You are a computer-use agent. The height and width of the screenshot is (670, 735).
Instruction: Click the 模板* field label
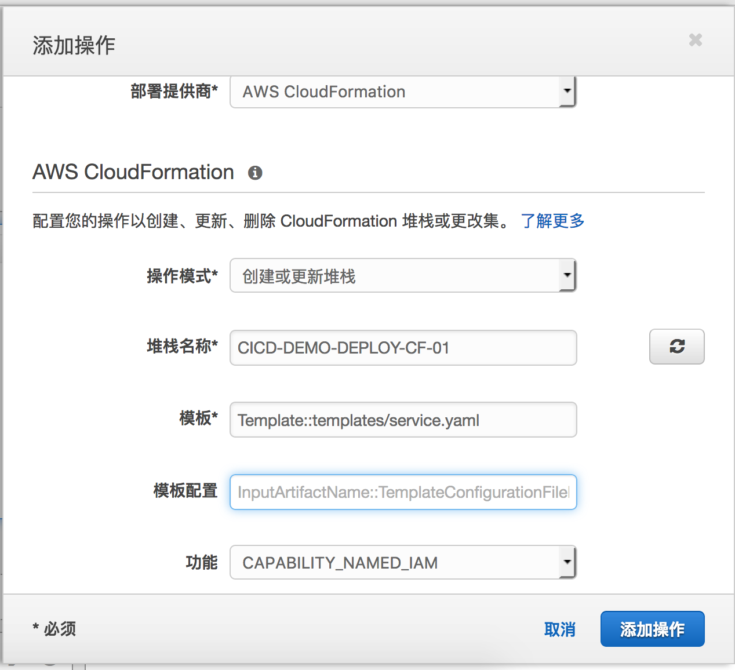[198, 418]
